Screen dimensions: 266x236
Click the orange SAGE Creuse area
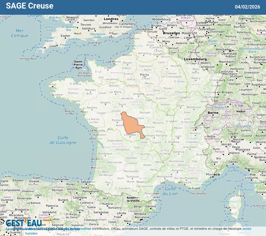[132, 124]
